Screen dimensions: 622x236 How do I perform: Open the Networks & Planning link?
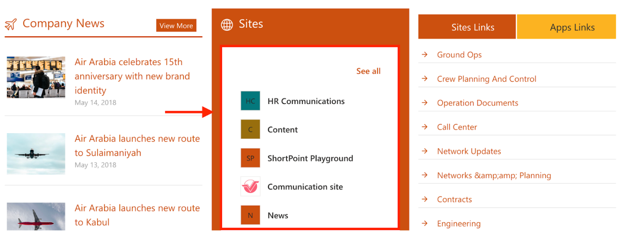(x=494, y=175)
